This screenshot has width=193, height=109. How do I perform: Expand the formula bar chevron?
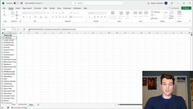(x=191, y=29)
